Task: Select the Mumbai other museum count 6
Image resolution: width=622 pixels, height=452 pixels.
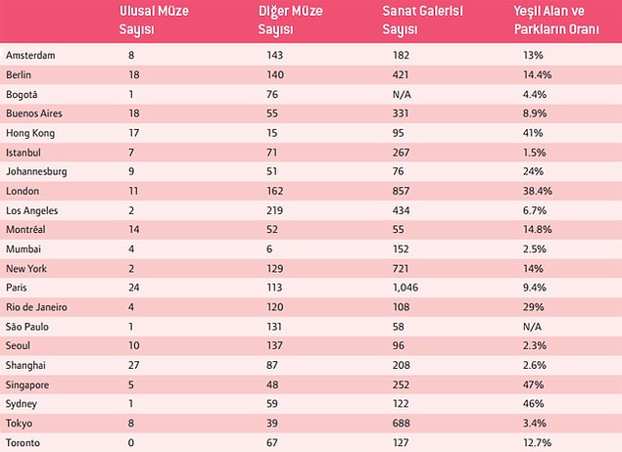Action: tap(269, 249)
